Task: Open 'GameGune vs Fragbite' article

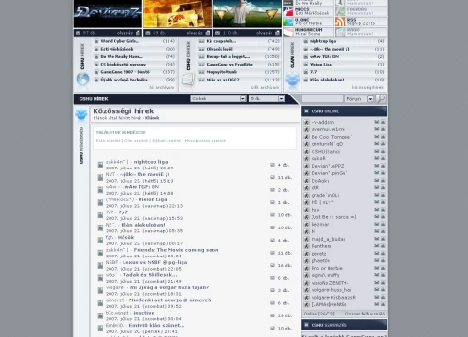Action: click(229, 65)
